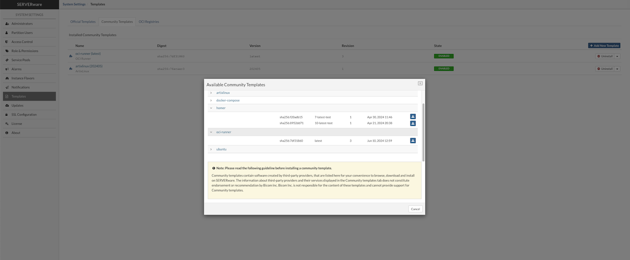The width and height of the screenshot is (630, 260).
Task: Download homer 7-latest-test template
Action: pos(413,117)
